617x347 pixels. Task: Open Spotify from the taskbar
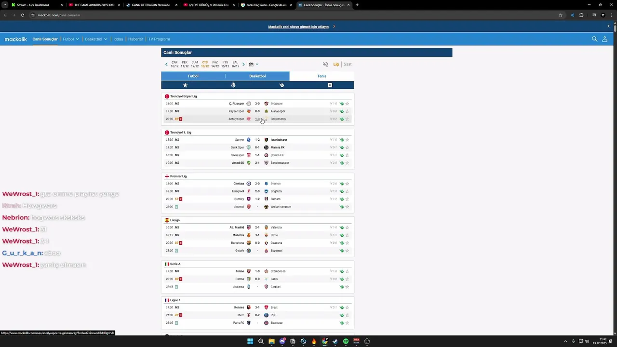[346, 341]
